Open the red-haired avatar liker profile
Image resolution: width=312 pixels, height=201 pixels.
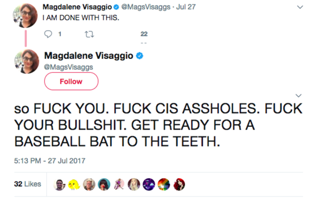click(179, 184)
